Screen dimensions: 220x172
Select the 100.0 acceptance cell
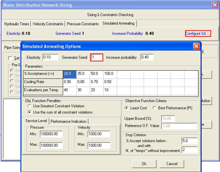(x=110, y=75)
